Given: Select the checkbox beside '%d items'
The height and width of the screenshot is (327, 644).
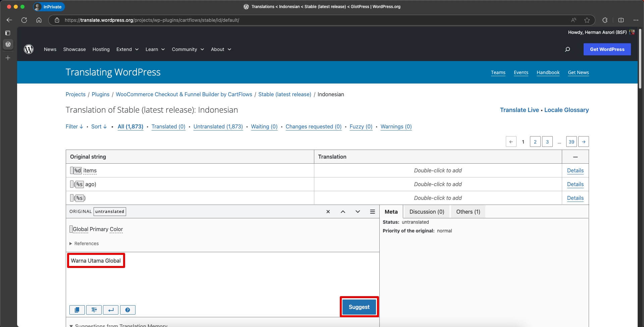Looking at the screenshot, I should pos(72,170).
